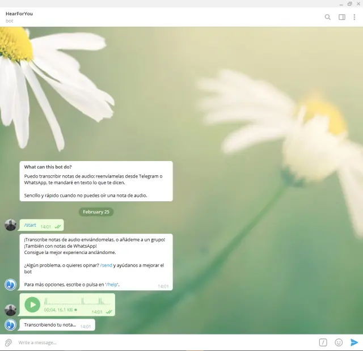Click the February 25 date badge
The height and width of the screenshot is (351, 363).
coord(96,212)
